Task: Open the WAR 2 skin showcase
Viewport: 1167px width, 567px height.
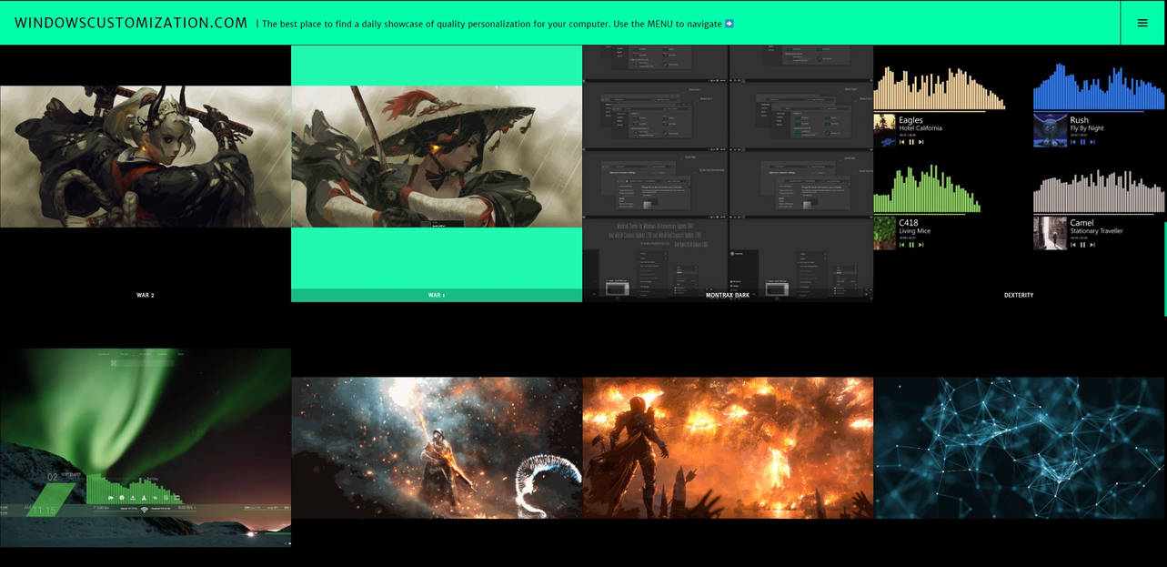Action: pos(146,294)
